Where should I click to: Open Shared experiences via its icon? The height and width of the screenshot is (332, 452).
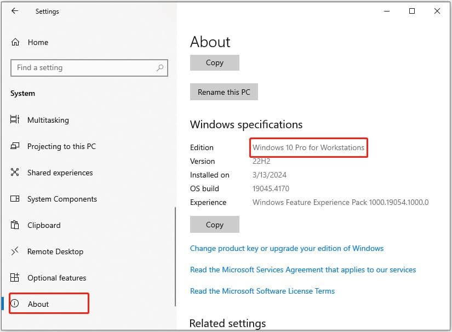pyautogui.click(x=15, y=173)
